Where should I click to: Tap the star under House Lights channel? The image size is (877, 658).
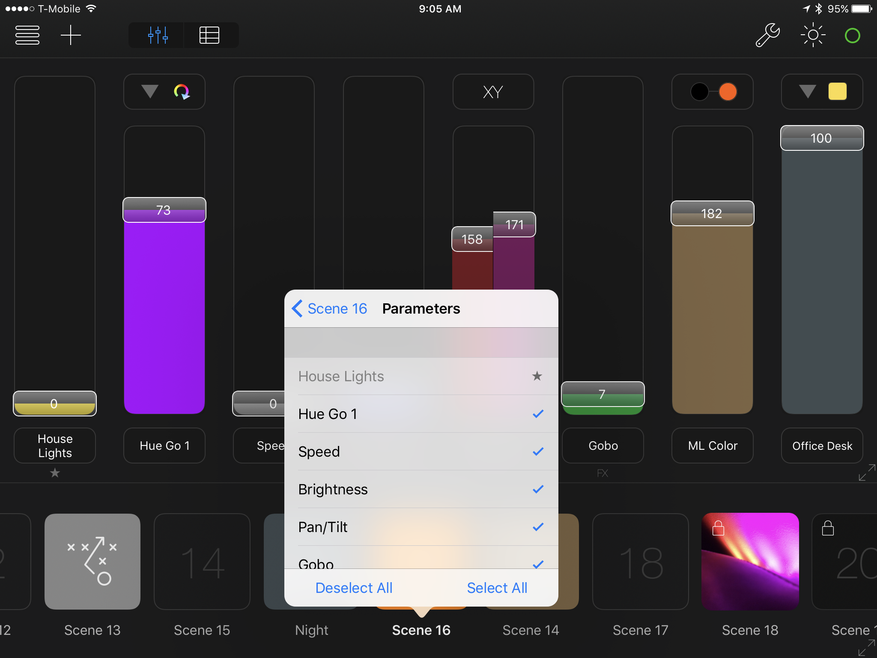point(55,473)
